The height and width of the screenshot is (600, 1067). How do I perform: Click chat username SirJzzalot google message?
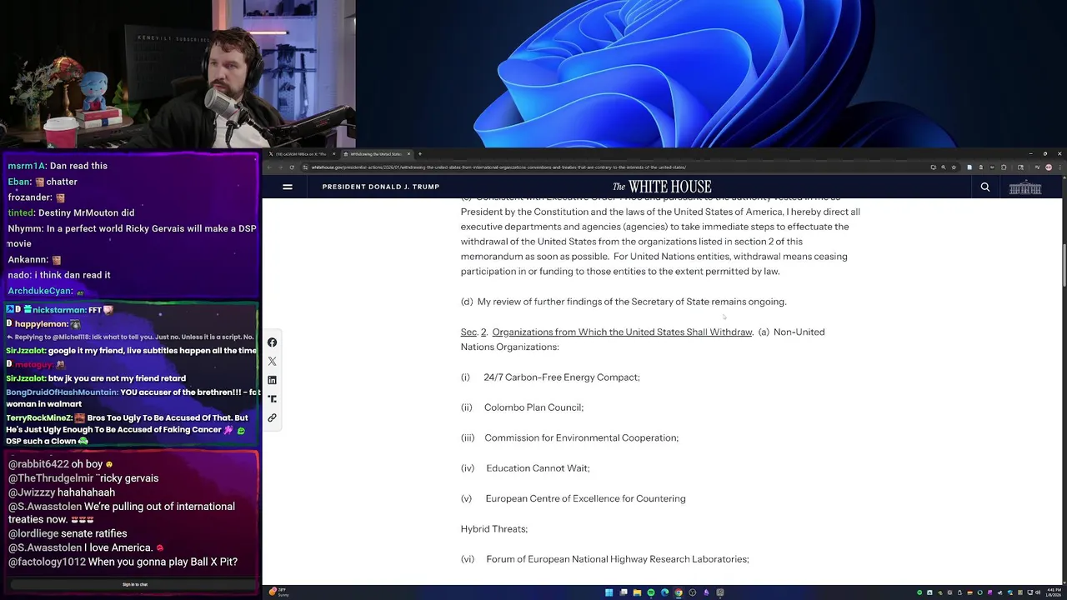(26, 351)
